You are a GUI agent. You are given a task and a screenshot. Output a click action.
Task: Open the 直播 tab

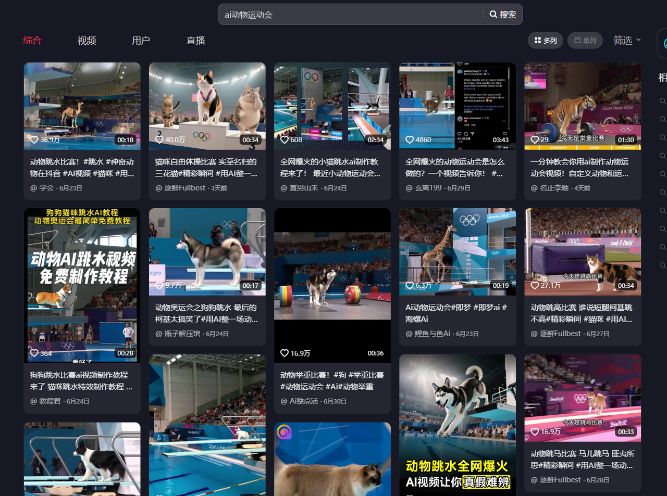(195, 40)
